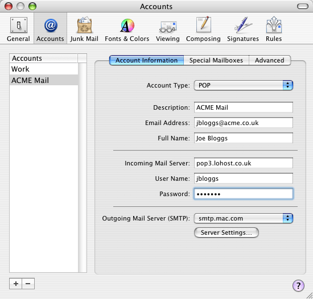Open Junk Mail preferences
313x299 pixels.
[84, 30]
